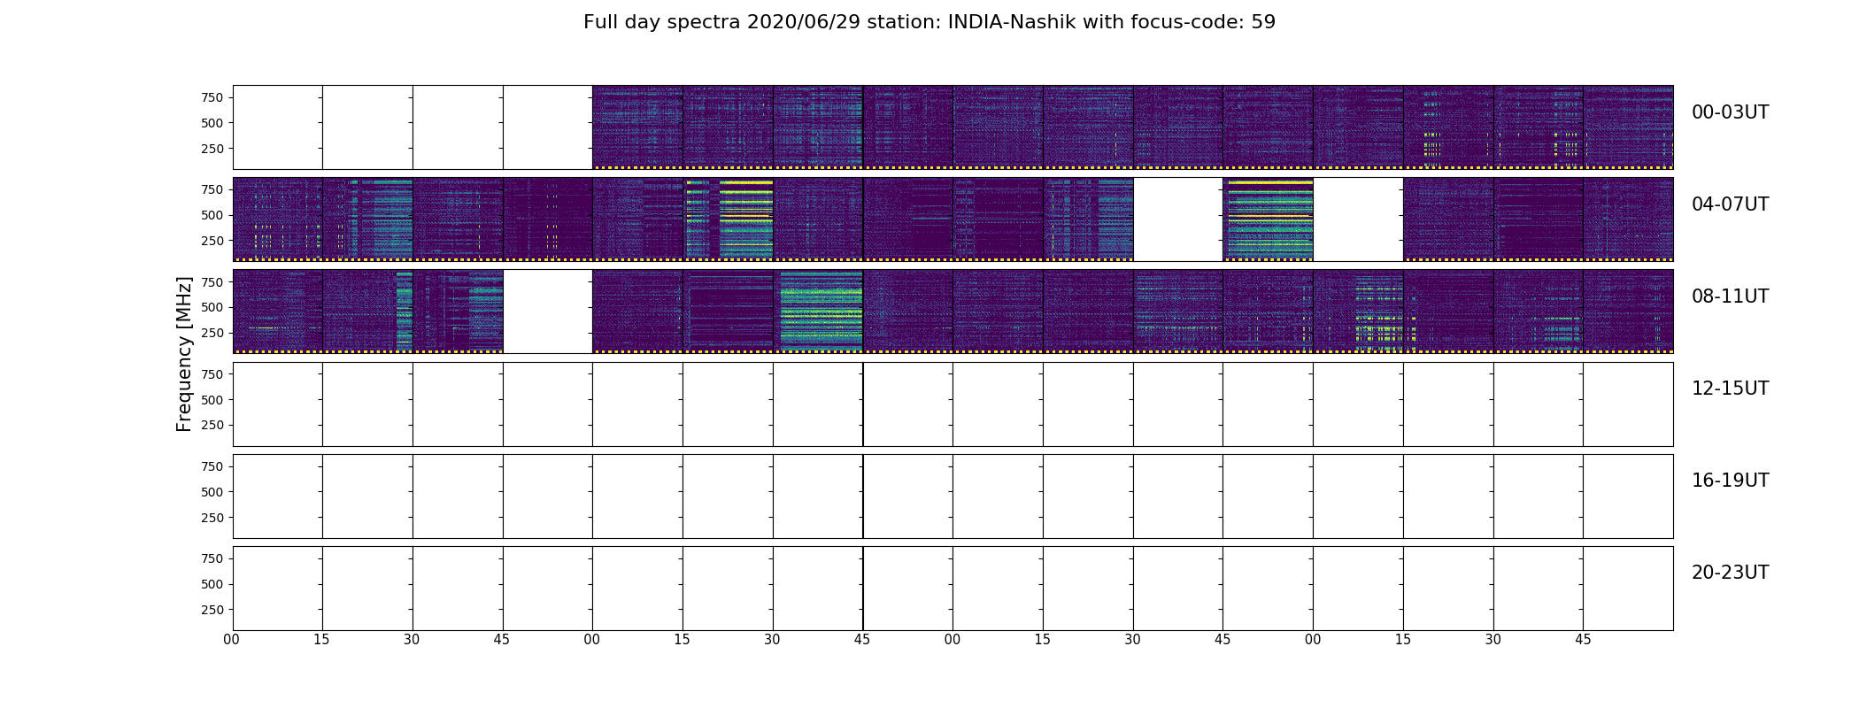Click the leftmost '00' time-axis tick label
This screenshot has width=1859, height=708.
tap(232, 640)
